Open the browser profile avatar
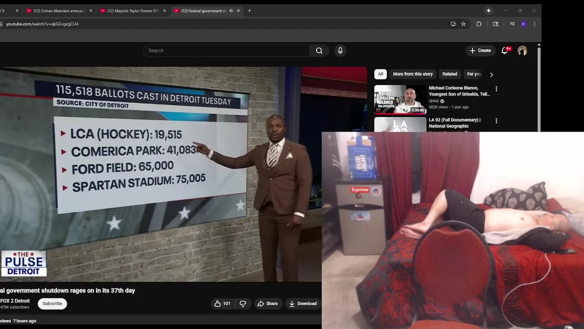 click(x=523, y=24)
